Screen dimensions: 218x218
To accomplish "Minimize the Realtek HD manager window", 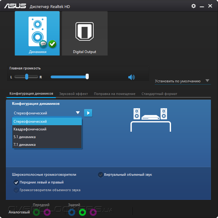I will (202, 6).
